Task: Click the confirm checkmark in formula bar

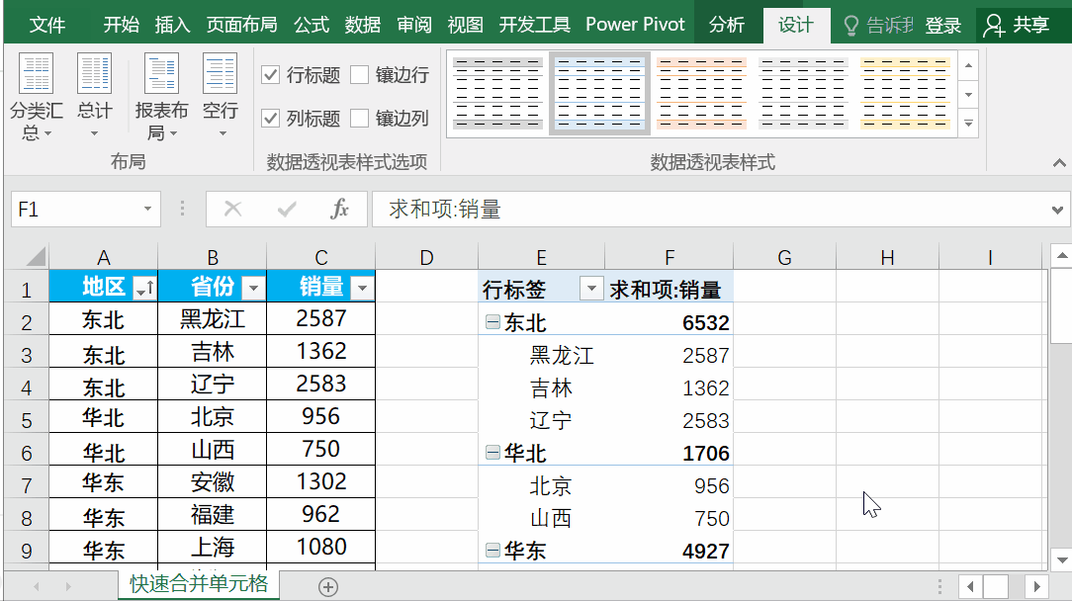Action: (x=287, y=209)
